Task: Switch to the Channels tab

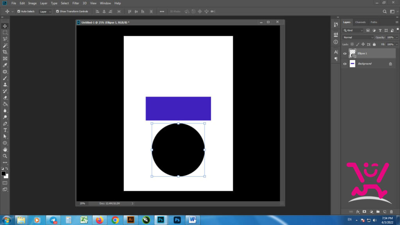Action: pos(360,22)
